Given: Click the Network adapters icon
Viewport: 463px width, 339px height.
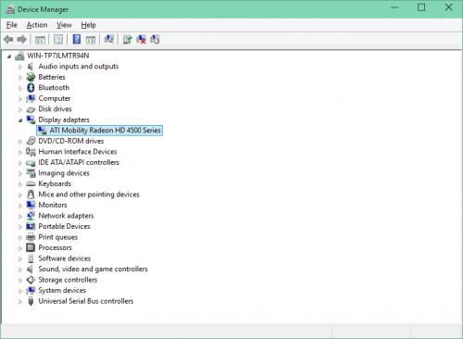Looking at the screenshot, I should coord(31,216).
